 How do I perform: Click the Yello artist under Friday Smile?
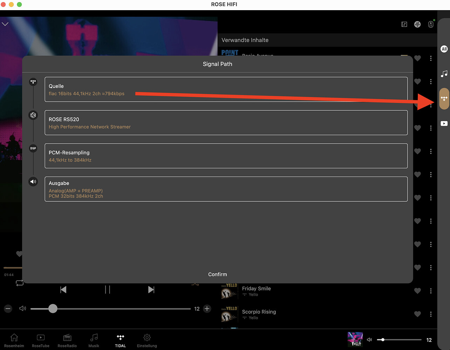click(x=253, y=295)
